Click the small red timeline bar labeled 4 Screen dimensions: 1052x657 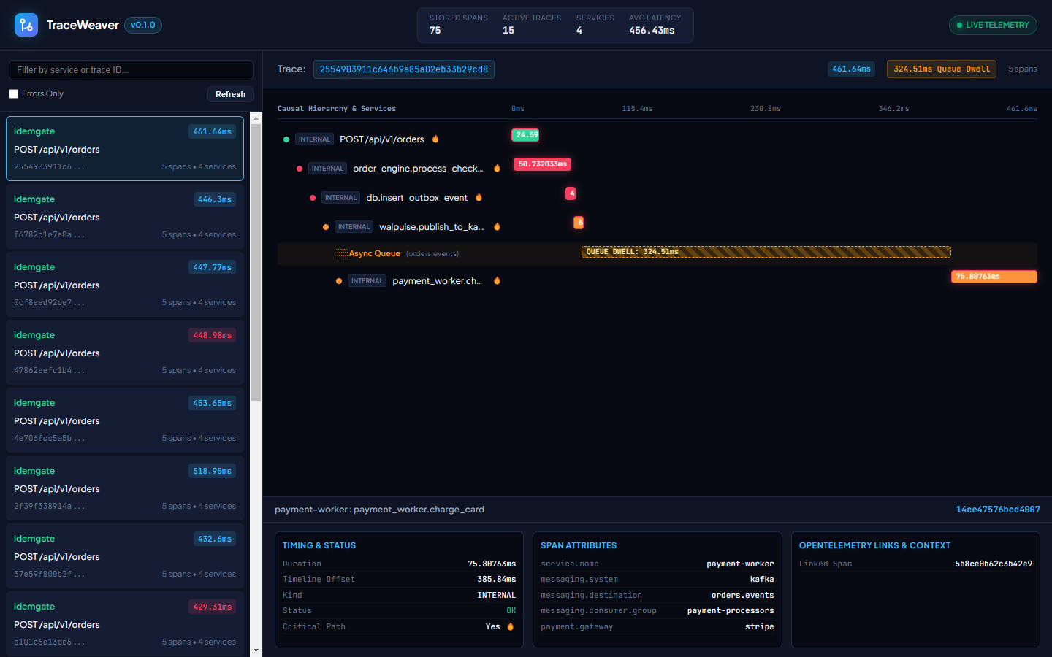(571, 193)
